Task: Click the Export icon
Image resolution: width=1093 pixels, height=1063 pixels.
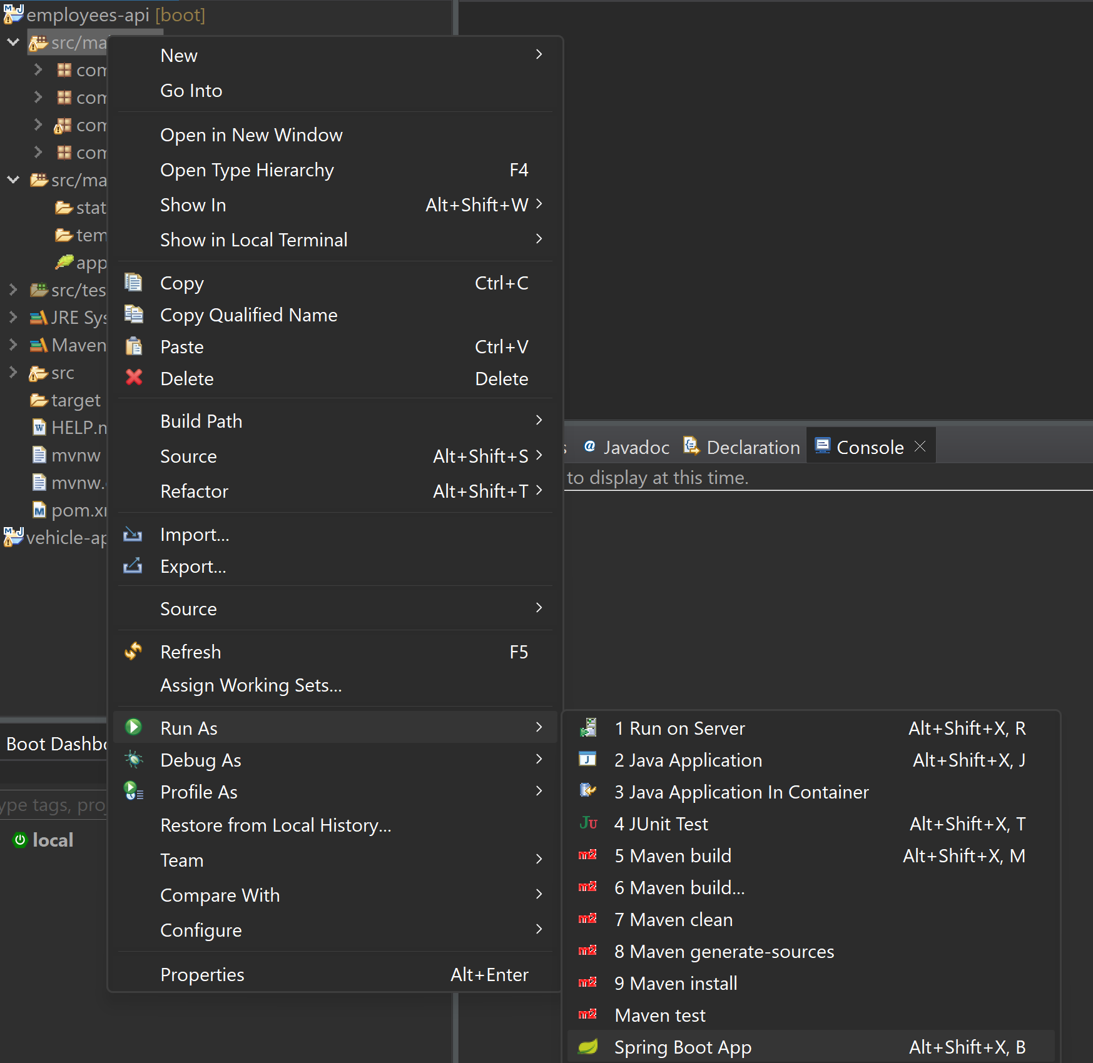Action: [x=133, y=567]
